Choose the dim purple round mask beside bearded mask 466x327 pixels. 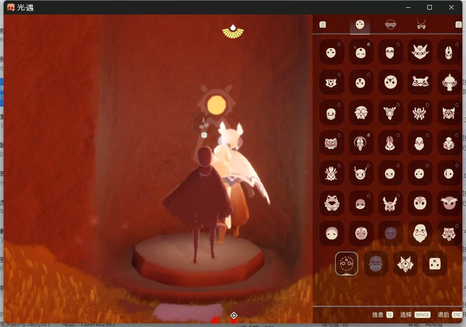(x=390, y=233)
